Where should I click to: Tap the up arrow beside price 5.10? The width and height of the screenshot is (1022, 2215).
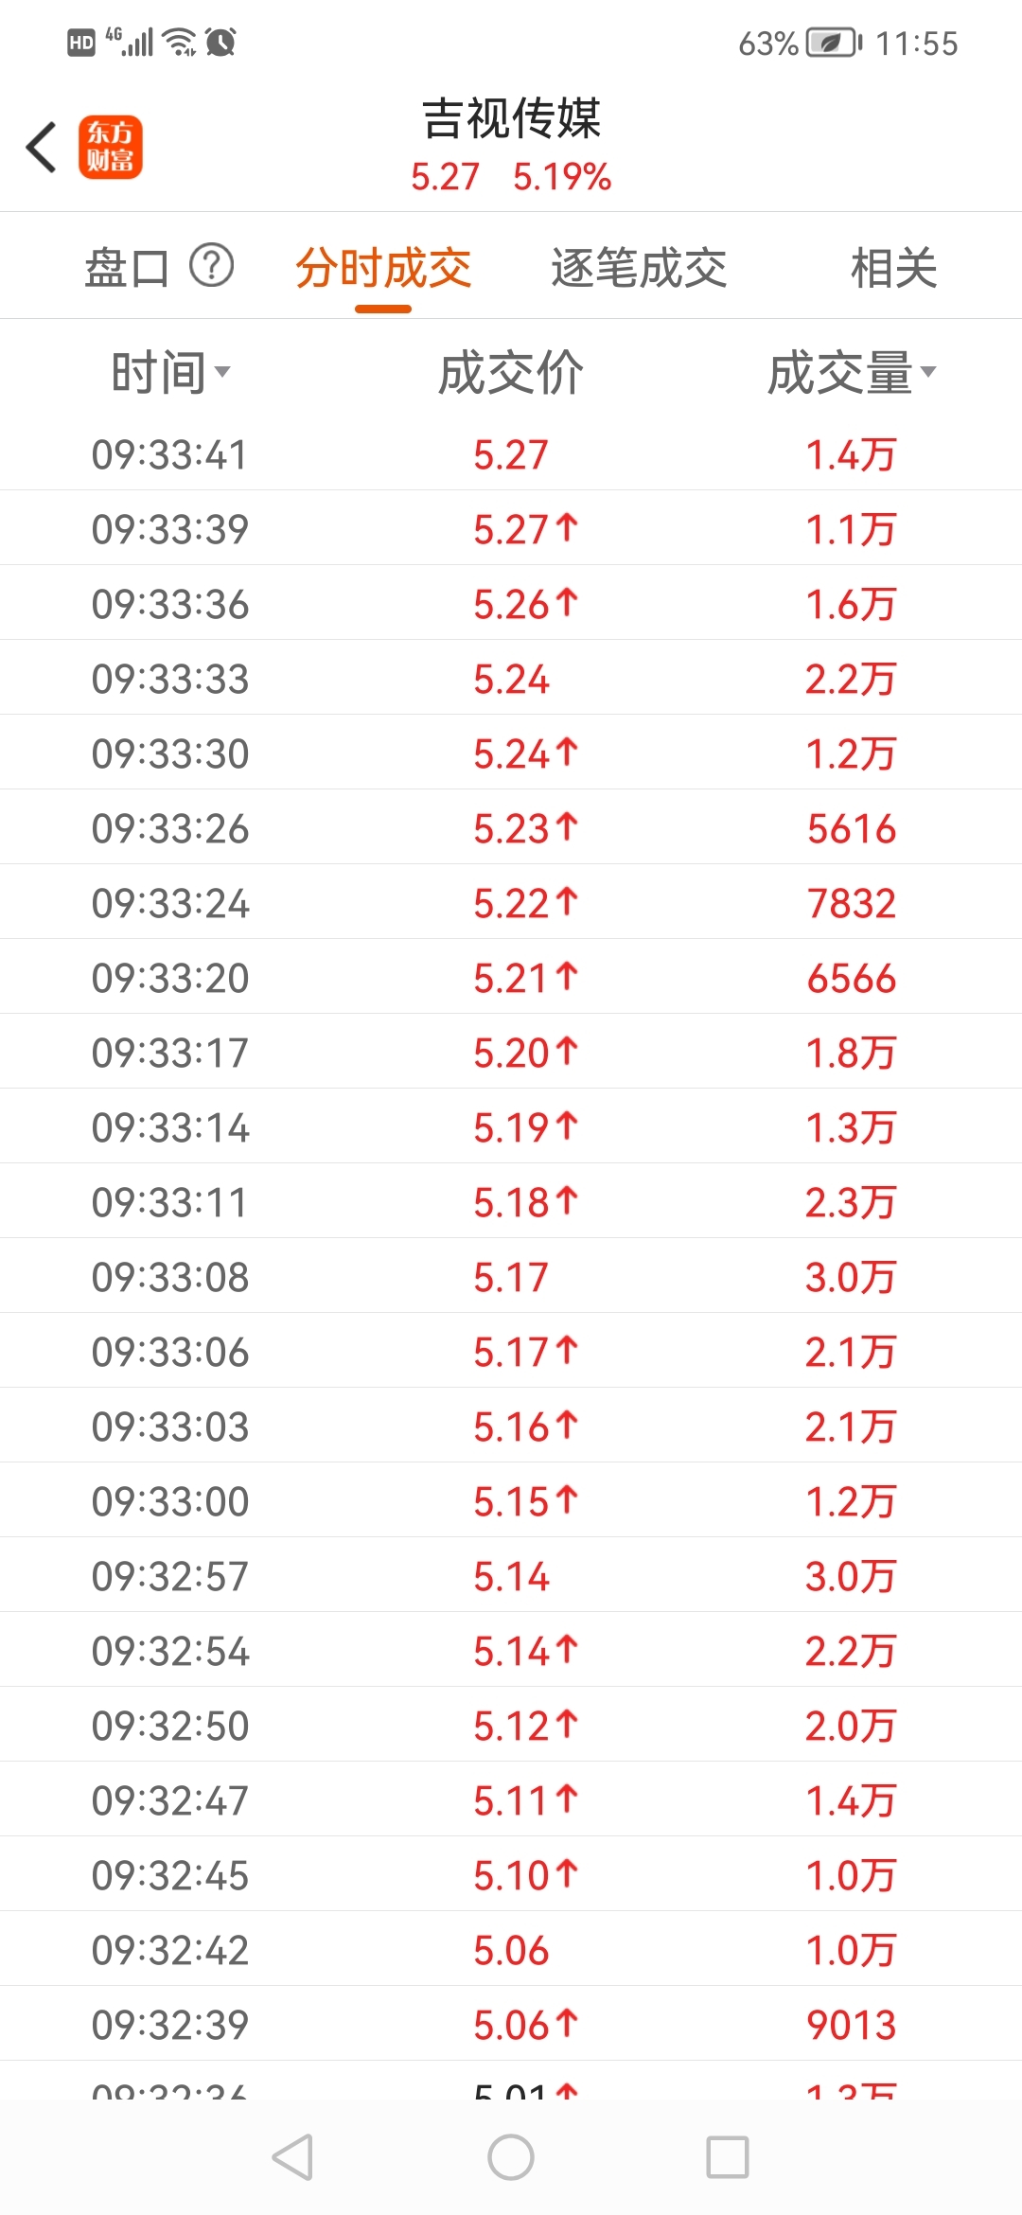click(567, 1873)
